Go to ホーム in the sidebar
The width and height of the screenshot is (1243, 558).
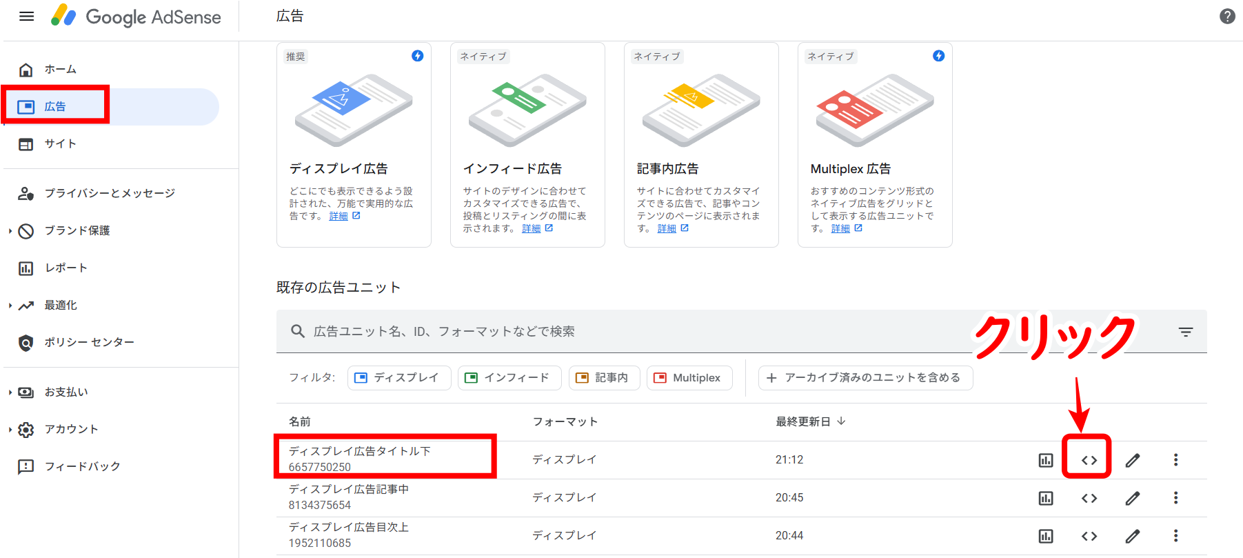(x=60, y=70)
